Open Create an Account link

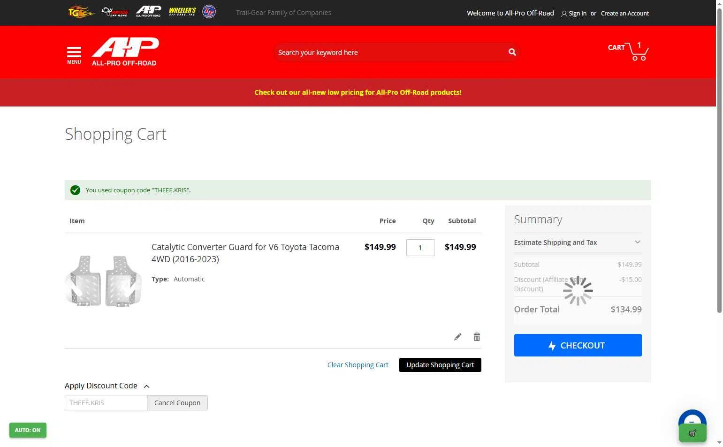click(625, 14)
